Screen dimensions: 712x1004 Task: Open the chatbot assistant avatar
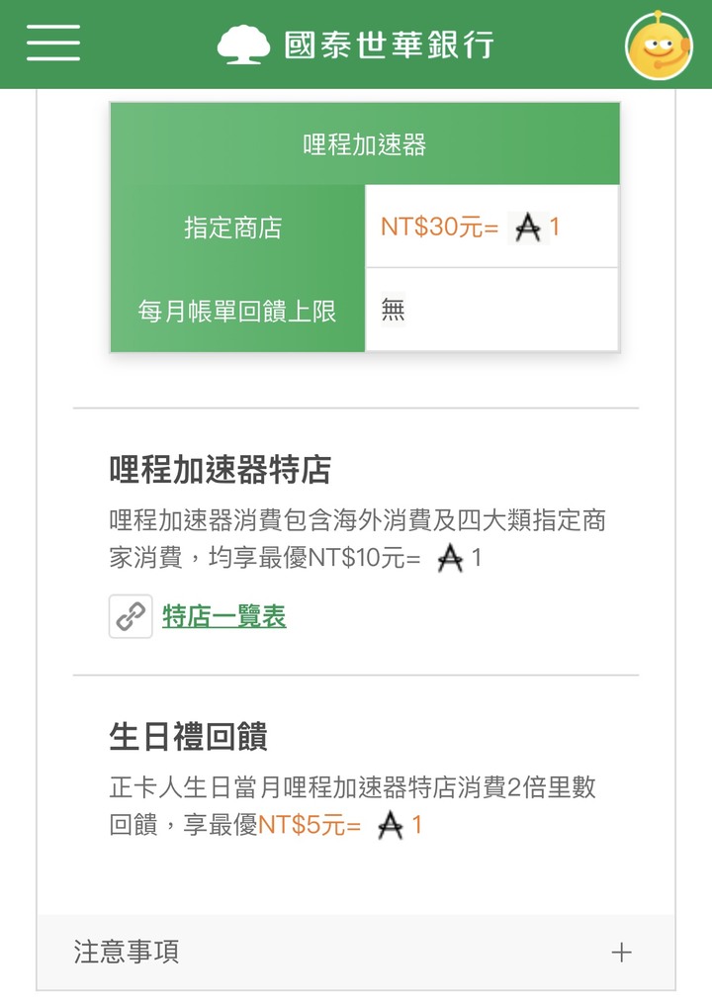click(x=659, y=45)
